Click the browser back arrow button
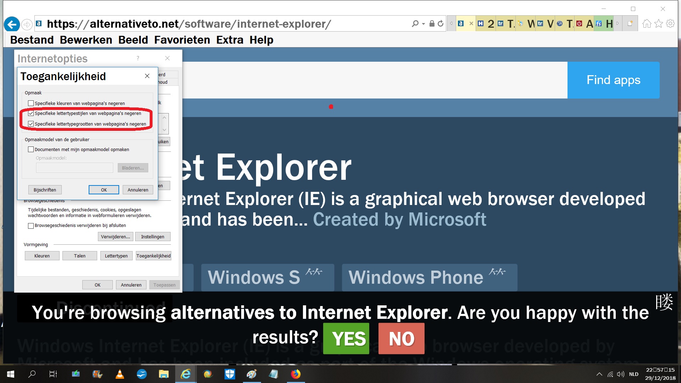681x383 pixels. coord(12,24)
